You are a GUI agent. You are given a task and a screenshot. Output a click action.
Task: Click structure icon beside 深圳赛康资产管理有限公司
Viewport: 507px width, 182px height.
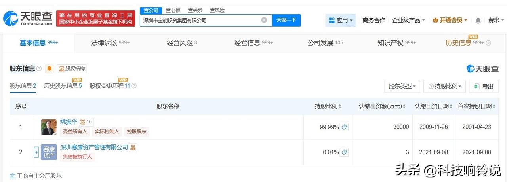click(133, 147)
